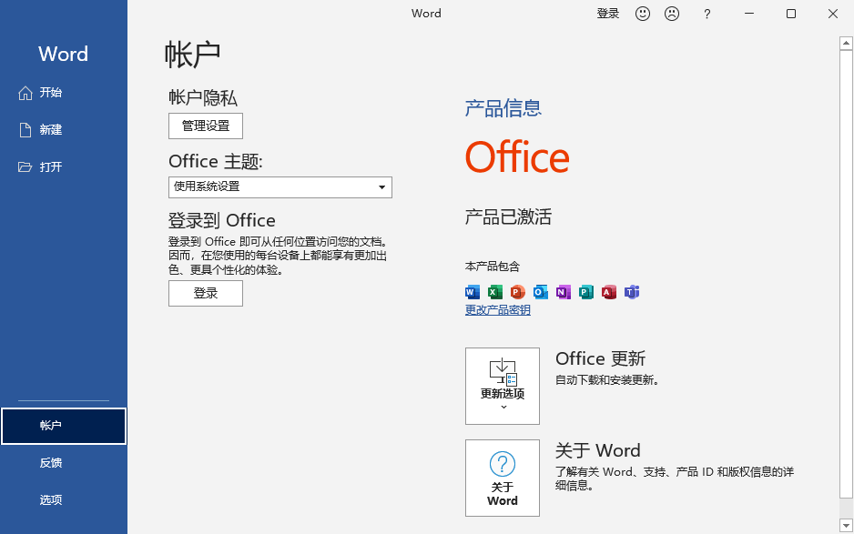Screen dimensions: 854x534
Task: Click the scrollbar down arrow
Action: 846,525
